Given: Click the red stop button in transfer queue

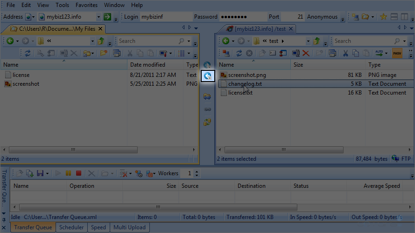Looking at the screenshot, I should click(79, 173).
